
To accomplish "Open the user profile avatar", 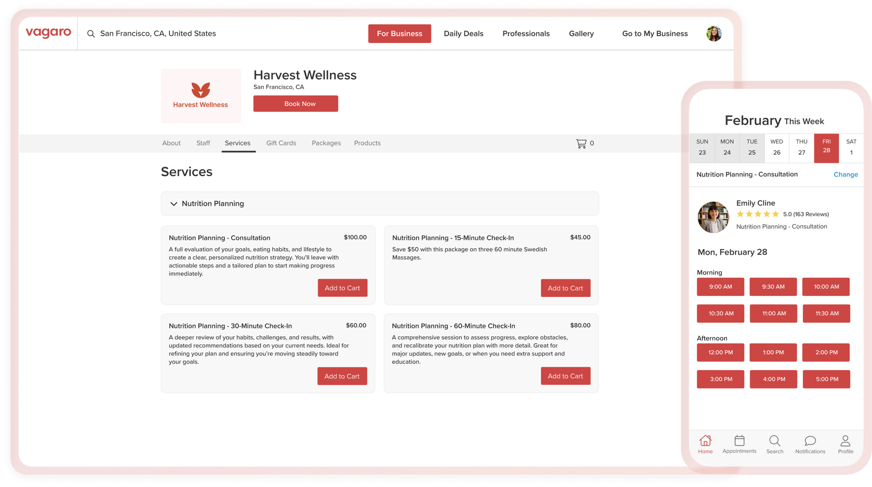I will click(714, 34).
